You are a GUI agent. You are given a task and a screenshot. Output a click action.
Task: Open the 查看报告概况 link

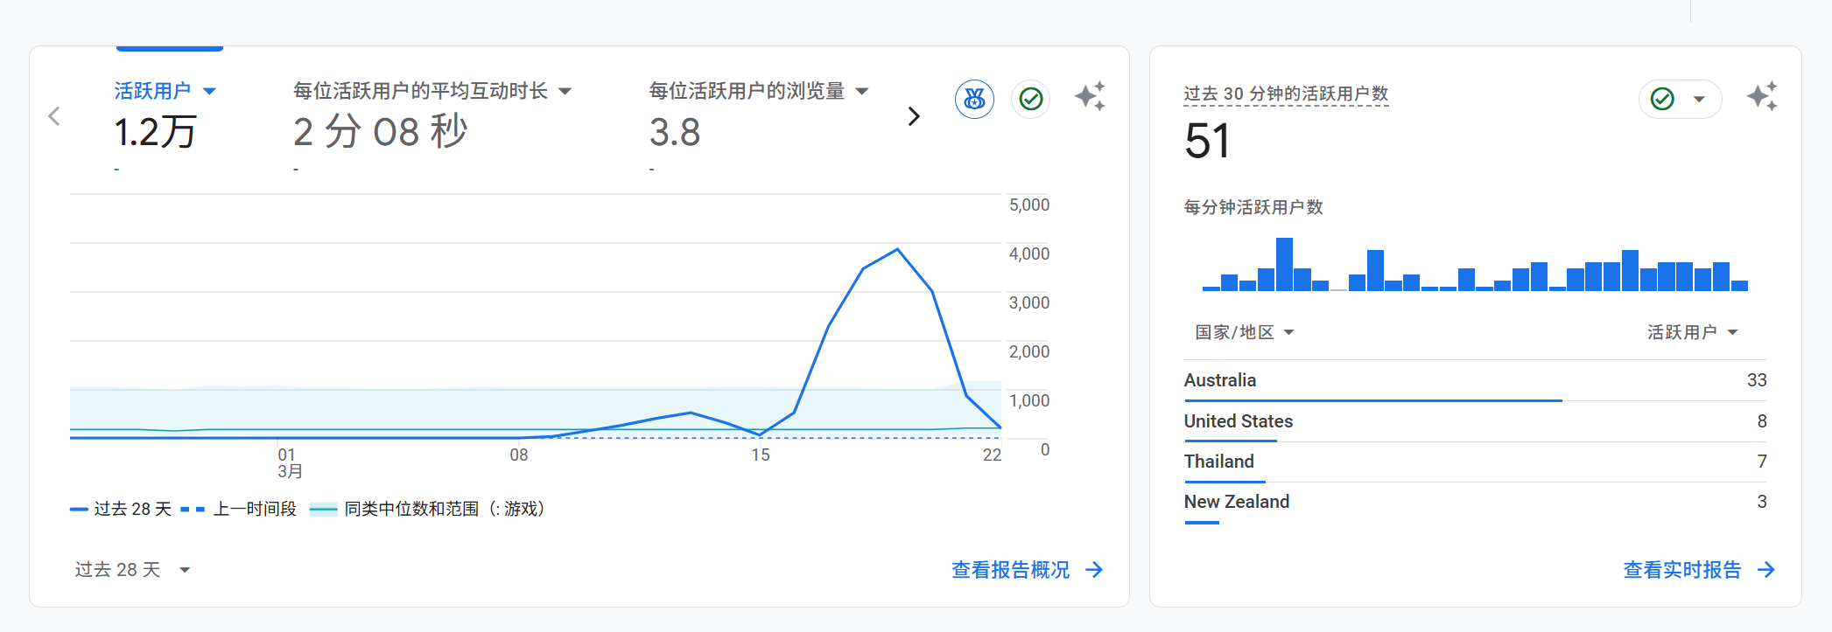coord(1010,570)
